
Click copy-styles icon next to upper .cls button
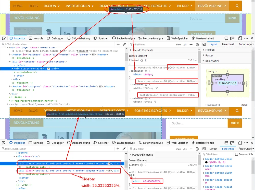click(x=197, y=44)
